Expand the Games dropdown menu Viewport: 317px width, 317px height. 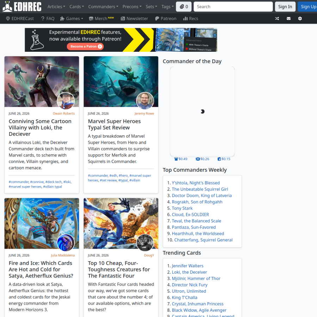[x=72, y=18]
